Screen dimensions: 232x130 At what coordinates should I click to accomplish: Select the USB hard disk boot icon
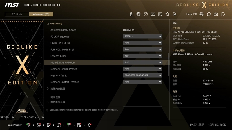click(x=49, y=125)
